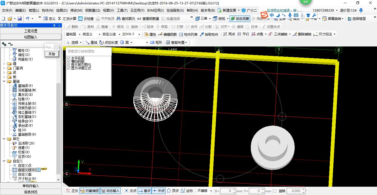Open the 构件(N) menu

coord(48,11)
